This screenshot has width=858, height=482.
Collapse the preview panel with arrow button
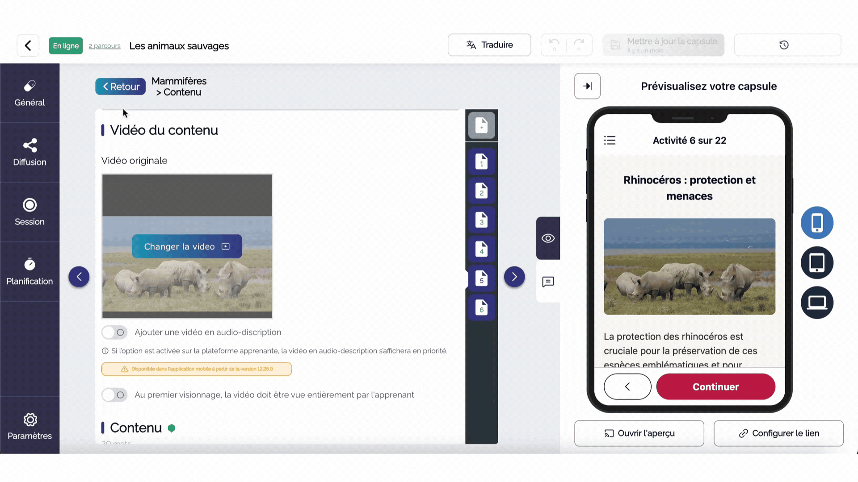587,86
